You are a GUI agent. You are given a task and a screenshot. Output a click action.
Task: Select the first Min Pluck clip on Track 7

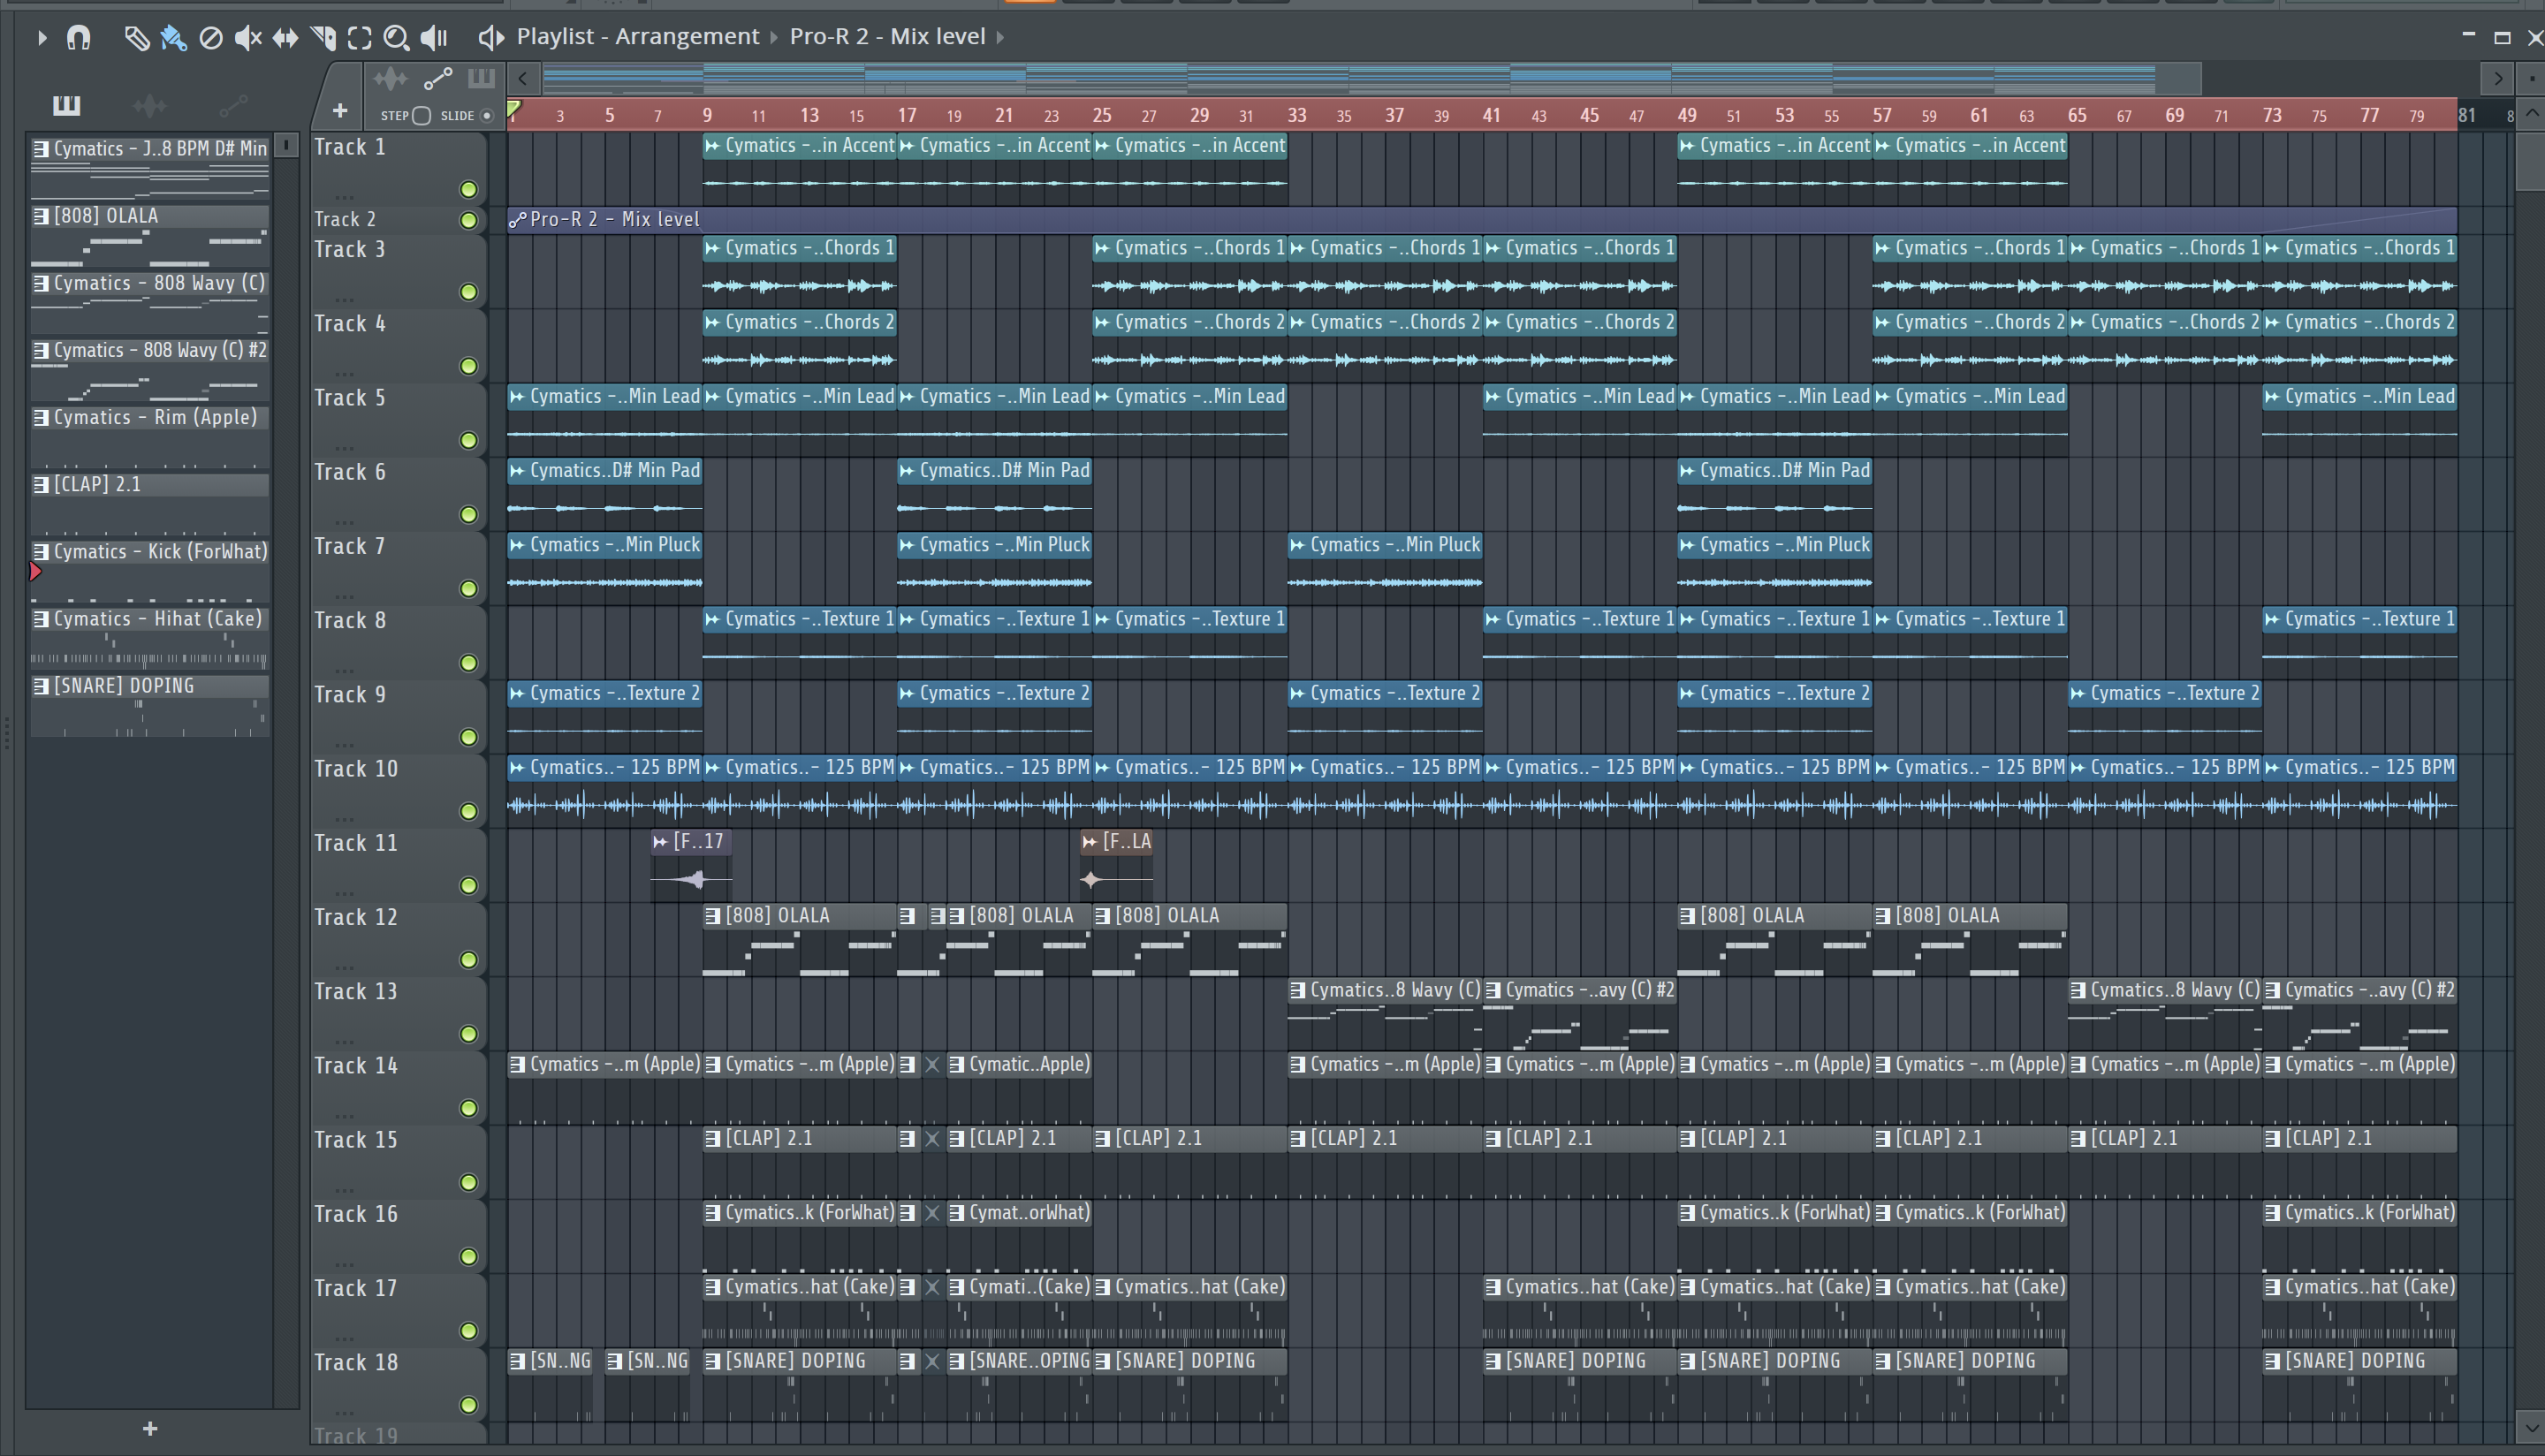tap(605, 566)
